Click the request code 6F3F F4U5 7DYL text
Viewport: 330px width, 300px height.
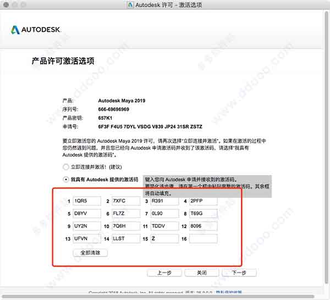point(150,126)
